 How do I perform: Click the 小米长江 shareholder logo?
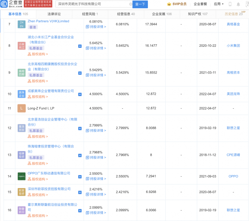(x=21, y=46)
